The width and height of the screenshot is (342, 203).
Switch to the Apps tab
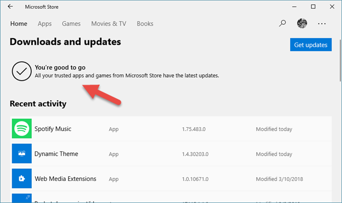coord(45,24)
